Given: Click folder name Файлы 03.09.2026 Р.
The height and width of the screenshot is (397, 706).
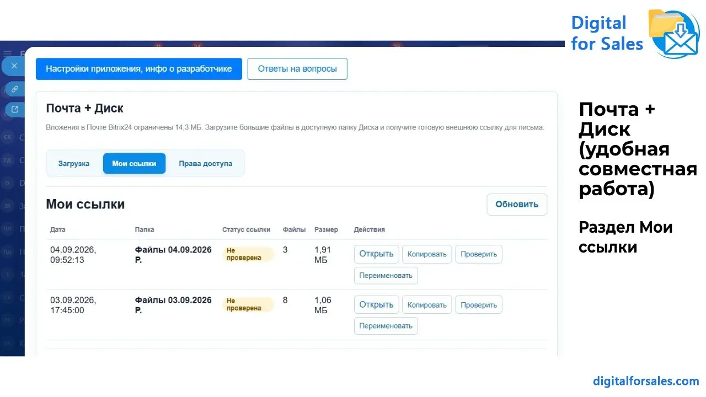Looking at the screenshot, I should 173,305.
